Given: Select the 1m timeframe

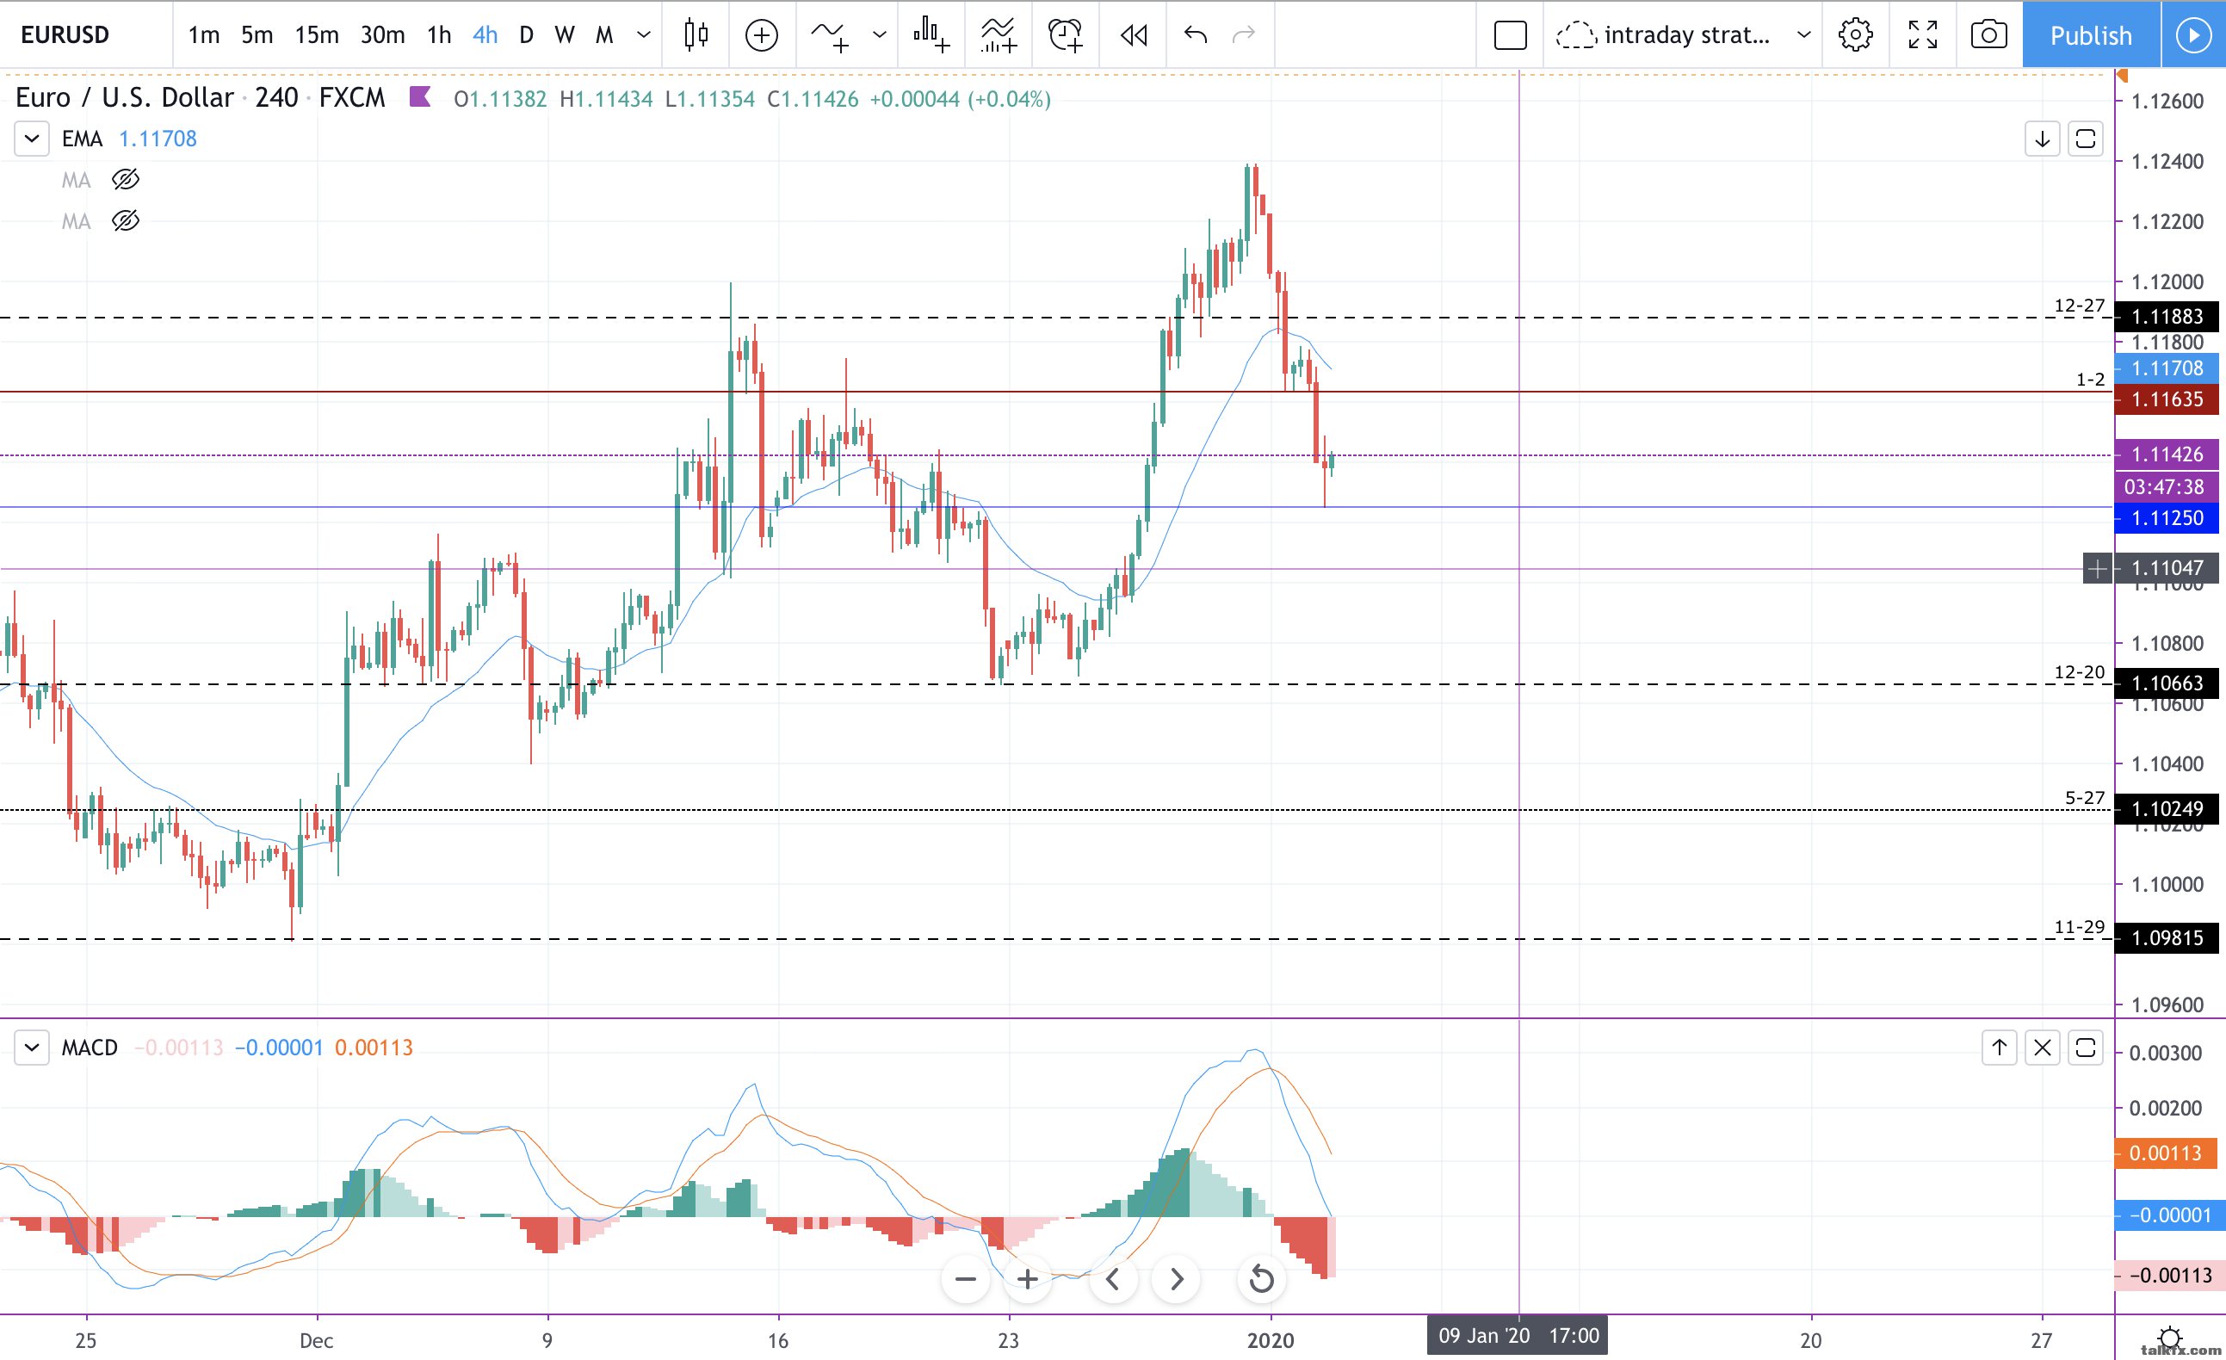Looking at the screenshot, I should point(204,34).
